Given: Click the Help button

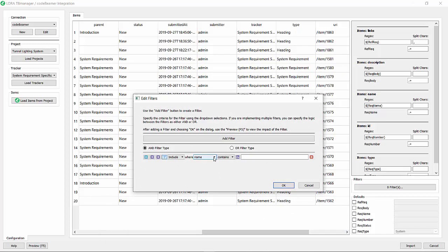Looking at the screenshot, I should 14,246.
